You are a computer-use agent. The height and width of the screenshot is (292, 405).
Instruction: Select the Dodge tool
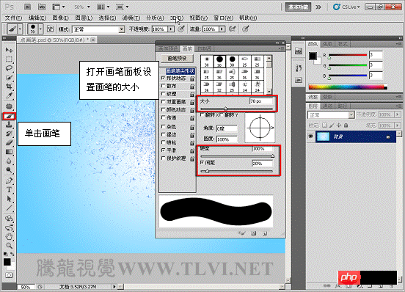coord(9,170)
